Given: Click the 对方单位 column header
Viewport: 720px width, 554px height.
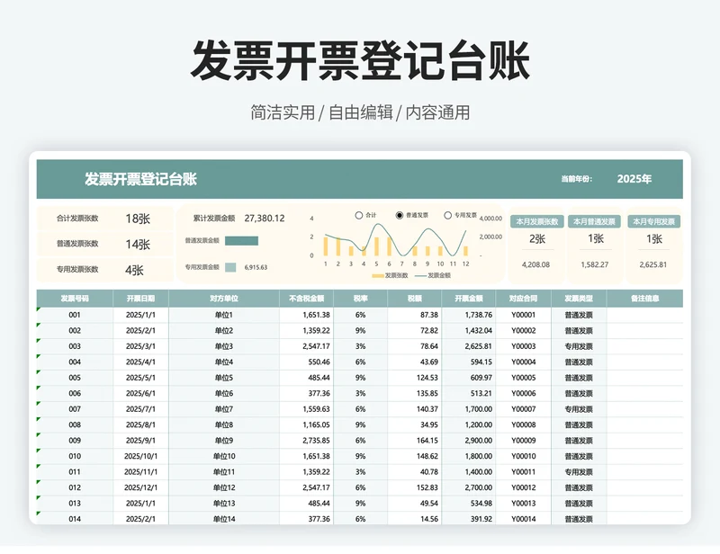Looking at the screenshot, I should 224,299.
